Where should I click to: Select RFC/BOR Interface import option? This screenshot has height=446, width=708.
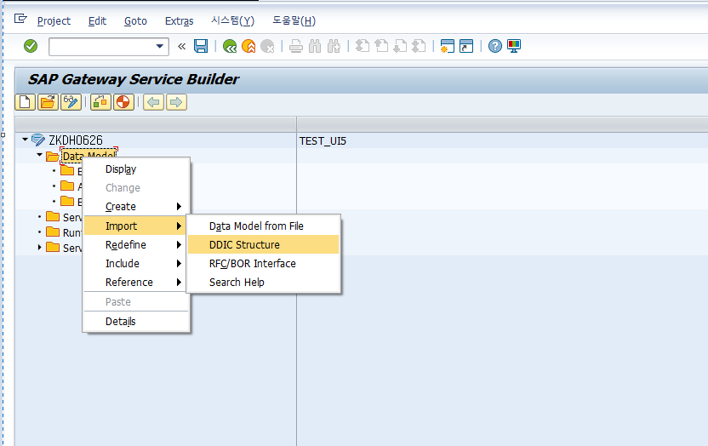(x=263, y=263)
